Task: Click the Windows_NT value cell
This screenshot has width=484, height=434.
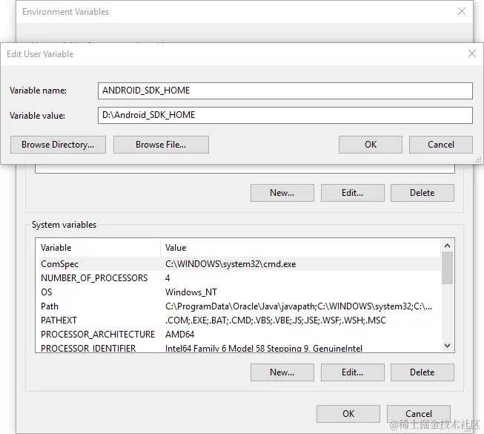Action: [x=191, y=292]
